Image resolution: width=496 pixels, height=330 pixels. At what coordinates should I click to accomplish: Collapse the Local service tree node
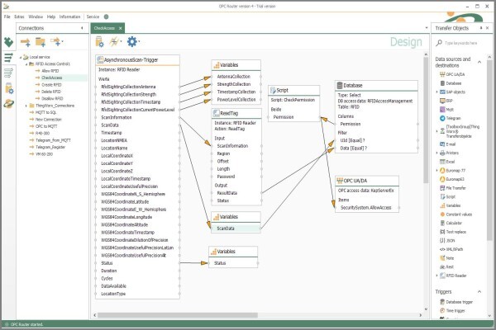[21, 57]
